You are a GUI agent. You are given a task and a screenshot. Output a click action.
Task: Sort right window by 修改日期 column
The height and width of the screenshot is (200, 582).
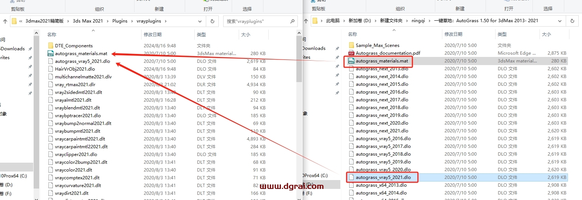click(x=453, y=34)
